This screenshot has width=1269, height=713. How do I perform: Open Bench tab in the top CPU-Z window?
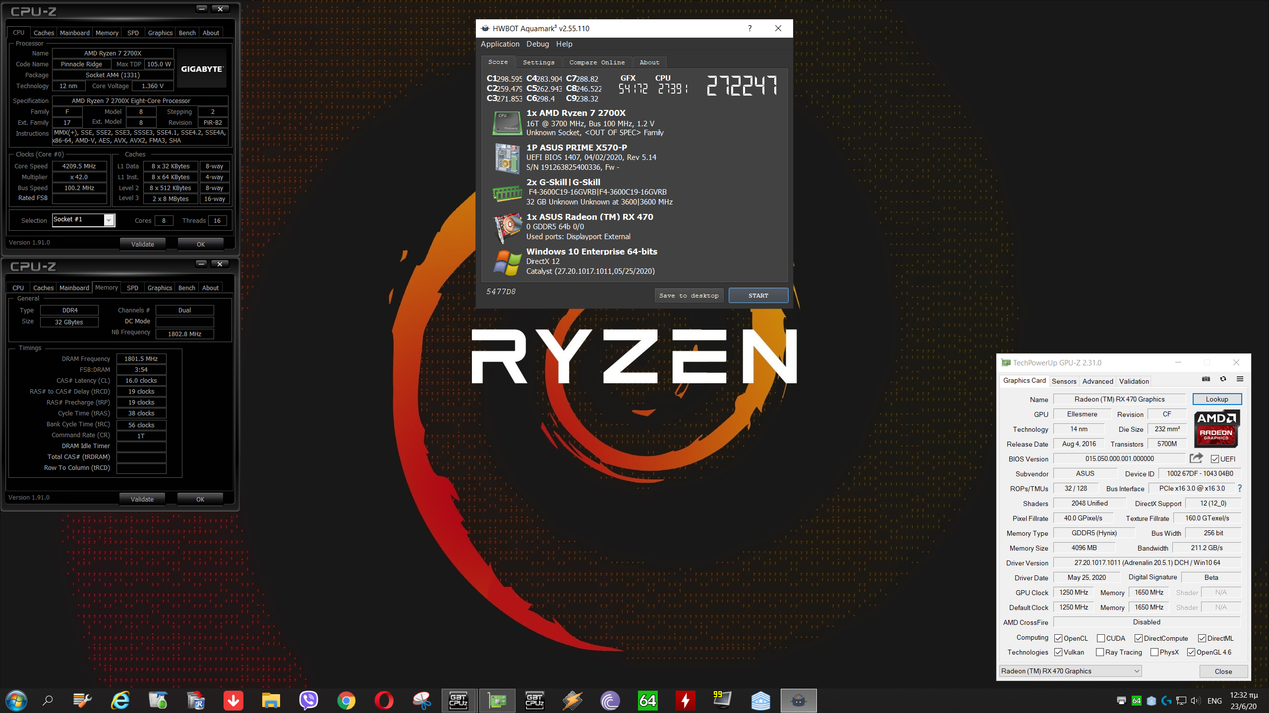pyautogui.click(x=187, y=33)
